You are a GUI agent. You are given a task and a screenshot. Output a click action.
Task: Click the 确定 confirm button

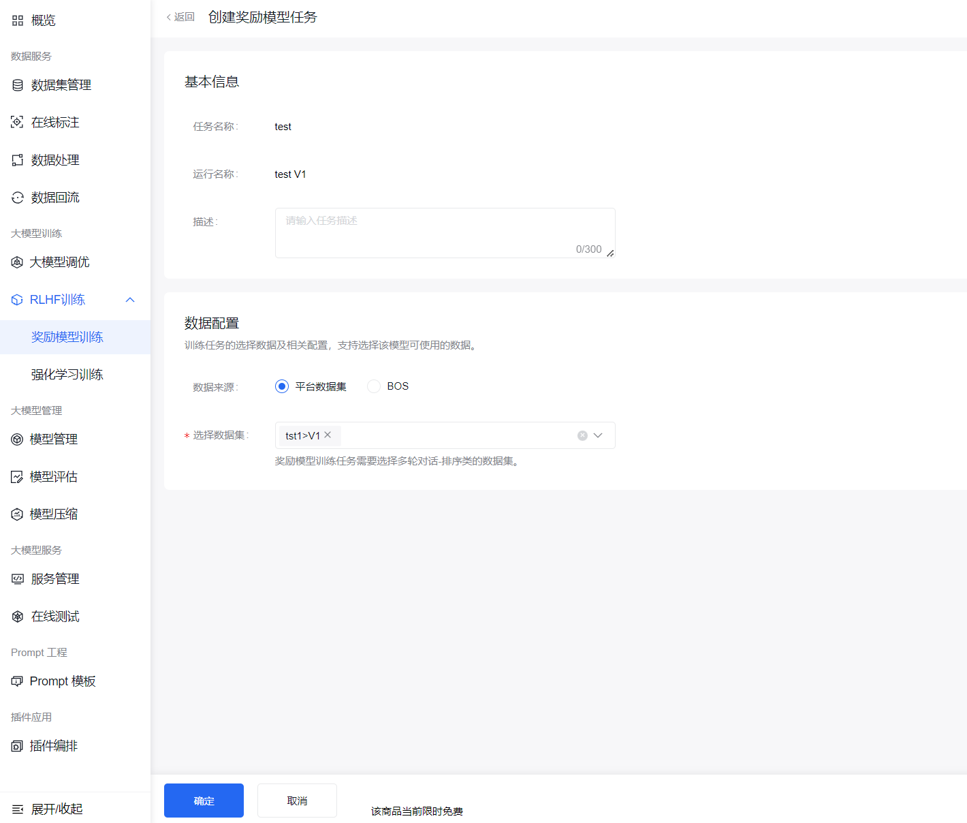[204, 801]
